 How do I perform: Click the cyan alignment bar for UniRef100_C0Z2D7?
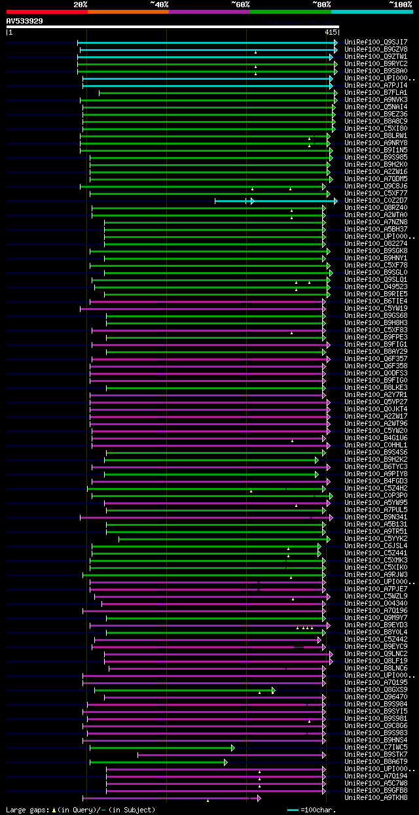tap(276, 201)
